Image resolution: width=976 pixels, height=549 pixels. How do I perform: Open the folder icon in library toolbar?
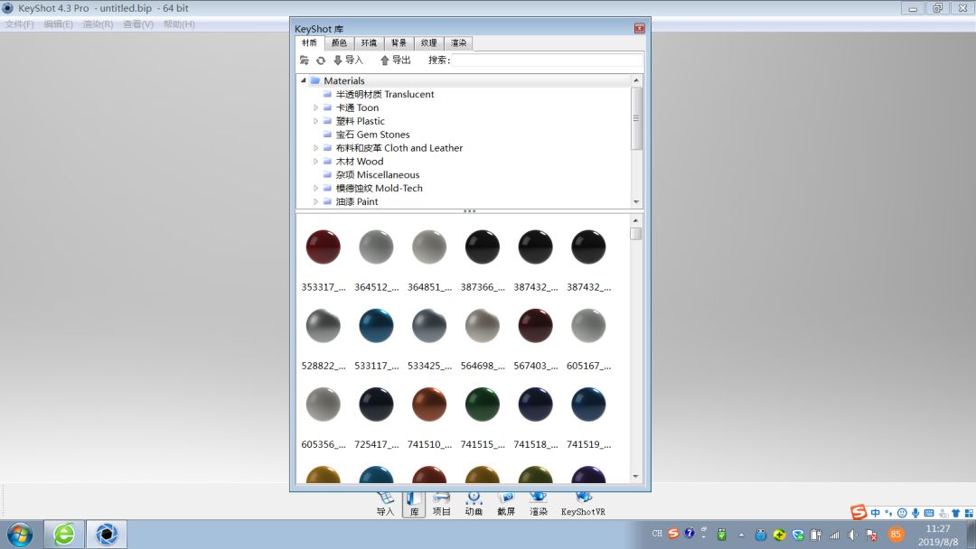(x=305, y=60)
